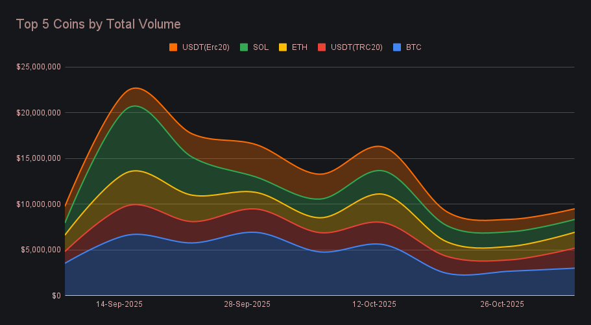This screenshot has height=325, width=591.
Task: Select the 26-Oct-2025 x-axis date label
Action: [x=501, y=304]
